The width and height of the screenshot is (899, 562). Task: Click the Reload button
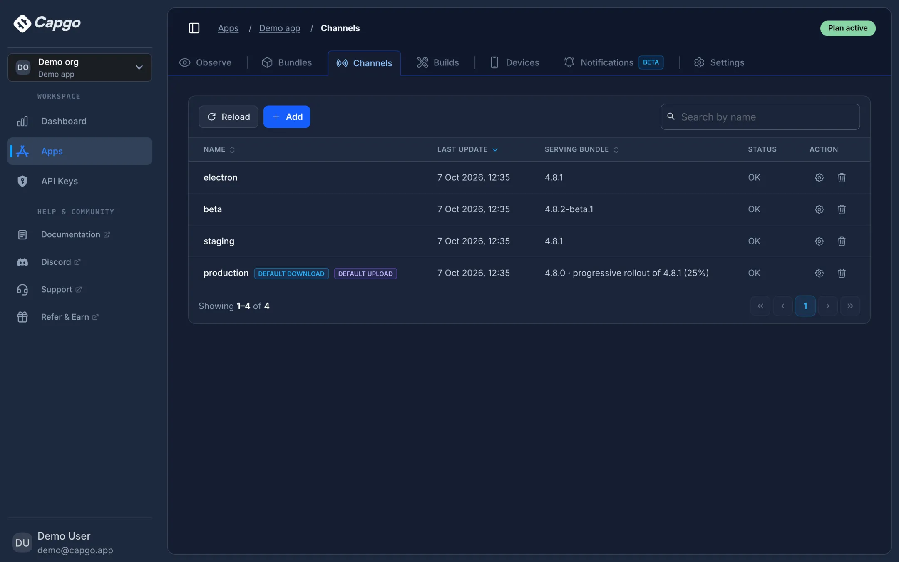pyautogui.click(x=228, y=117)
